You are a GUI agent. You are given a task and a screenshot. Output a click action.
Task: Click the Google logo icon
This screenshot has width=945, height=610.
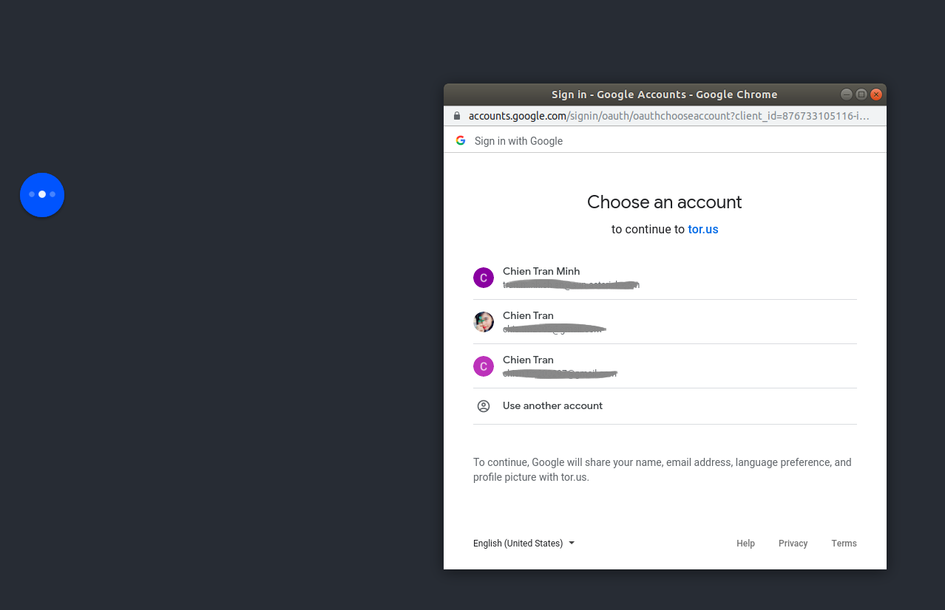click(461, 140)
